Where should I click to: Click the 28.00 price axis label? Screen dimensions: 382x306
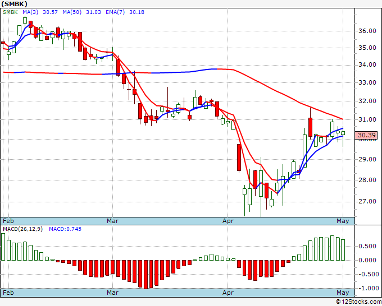point(367,180)
